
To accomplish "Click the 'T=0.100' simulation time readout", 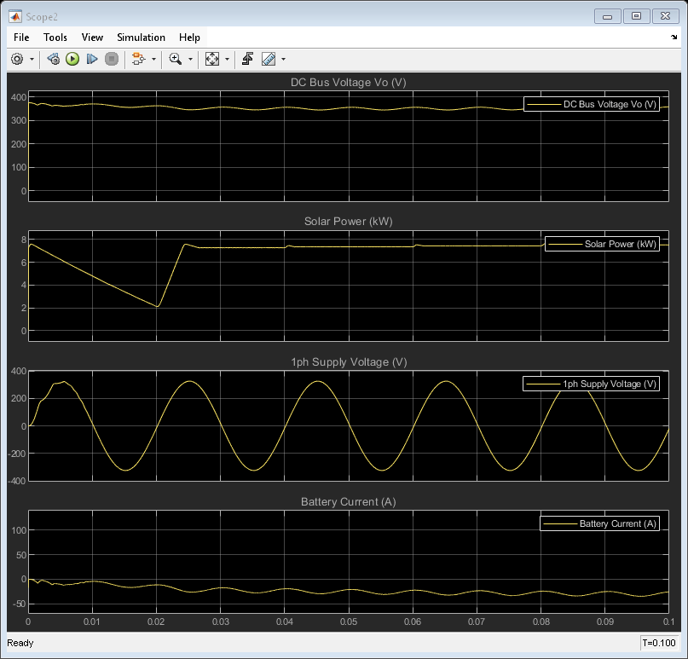I will 659,643.
